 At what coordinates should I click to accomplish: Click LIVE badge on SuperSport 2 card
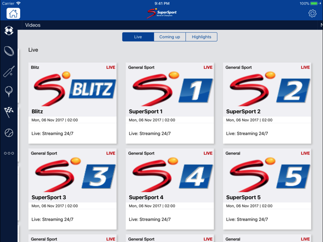305,67
